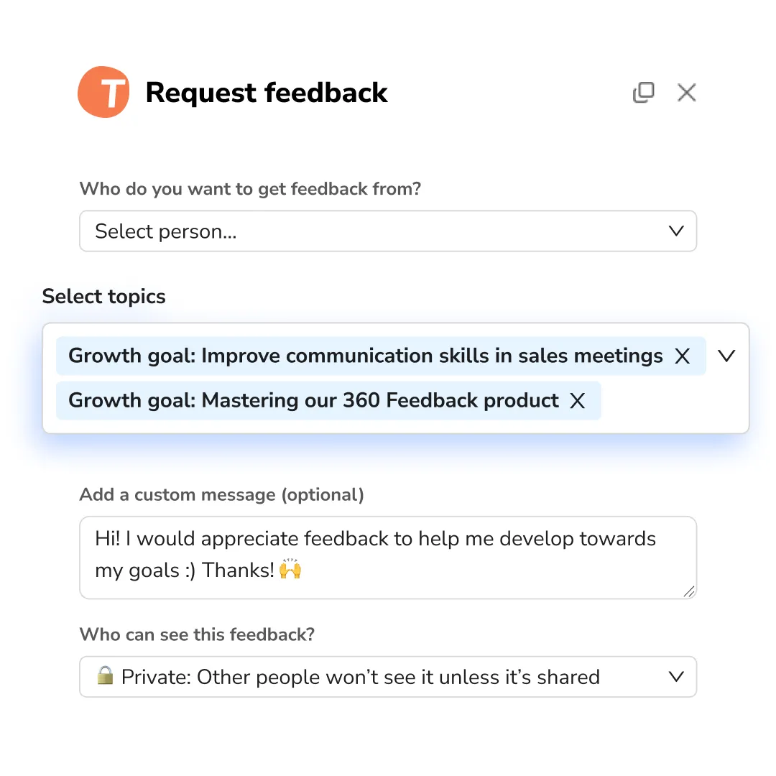Remove the "Mastering our 360 Feedback" topic tag
Viewport: 776px width, 776px height.
[x=578, y=401]
